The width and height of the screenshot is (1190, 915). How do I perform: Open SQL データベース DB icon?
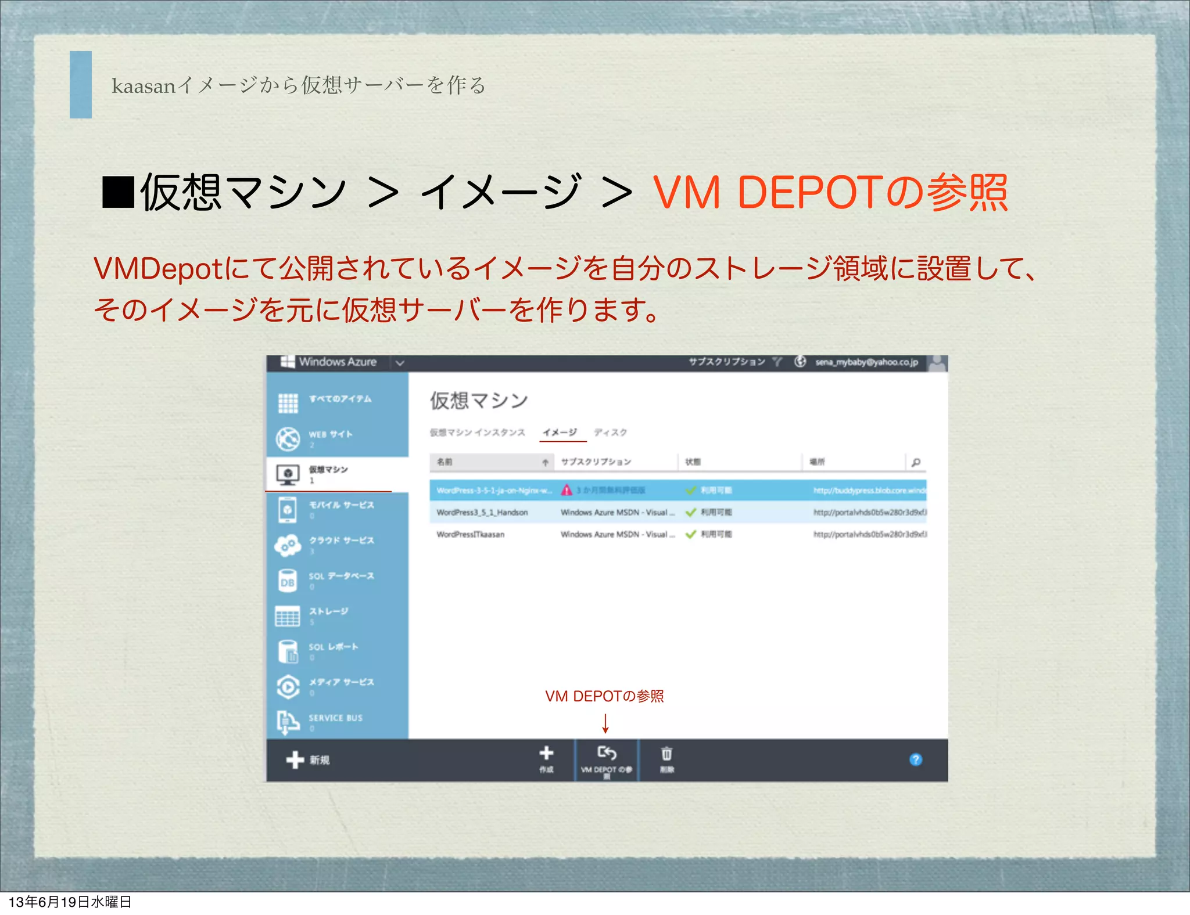[x=288, y=581]
